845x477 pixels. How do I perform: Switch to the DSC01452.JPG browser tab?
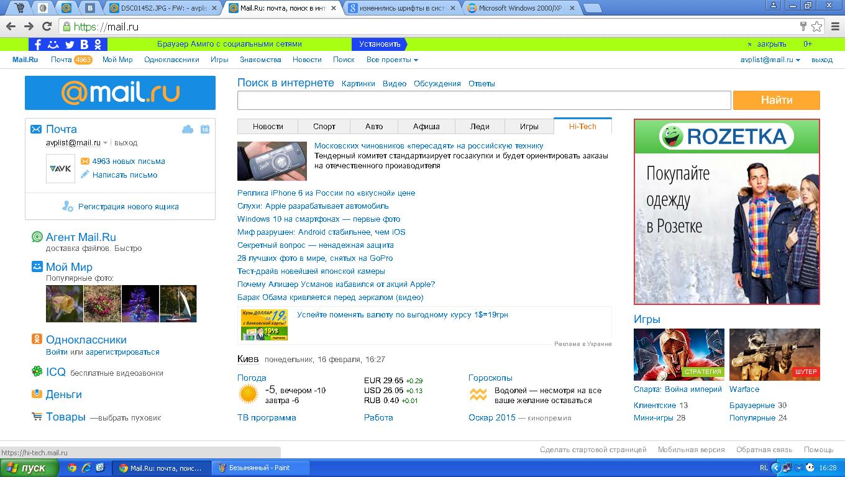coord(164,9)
